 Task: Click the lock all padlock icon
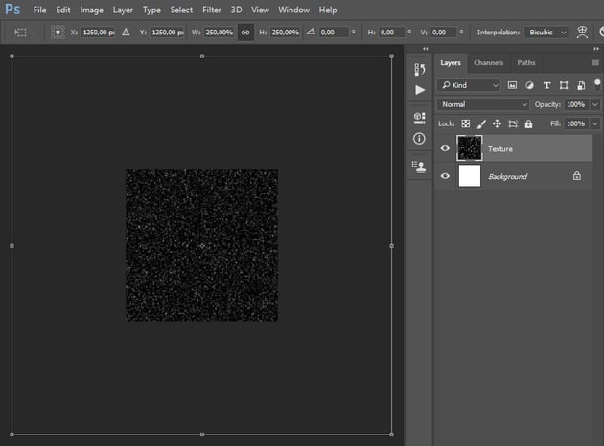pyautogui.click(x=528, y=123)
